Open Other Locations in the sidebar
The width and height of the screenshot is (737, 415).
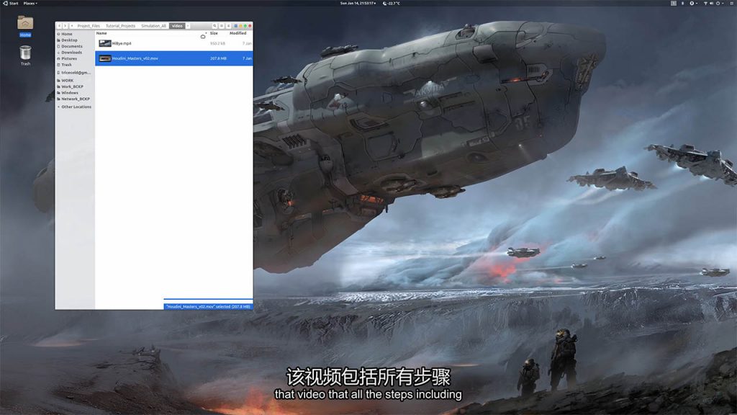click(x=74, y=107)
